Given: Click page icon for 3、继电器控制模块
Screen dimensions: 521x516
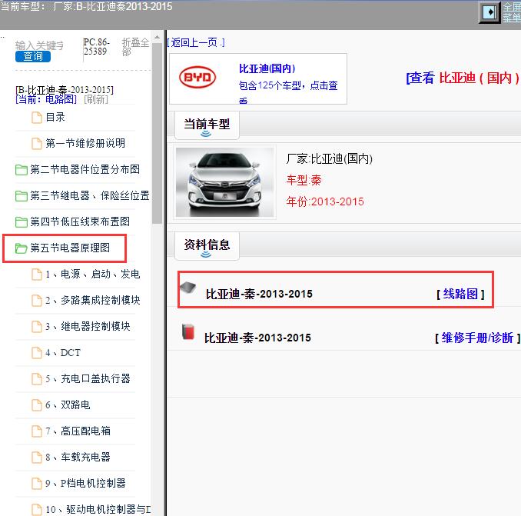Looking at the screenshot, I should point(37,327).
